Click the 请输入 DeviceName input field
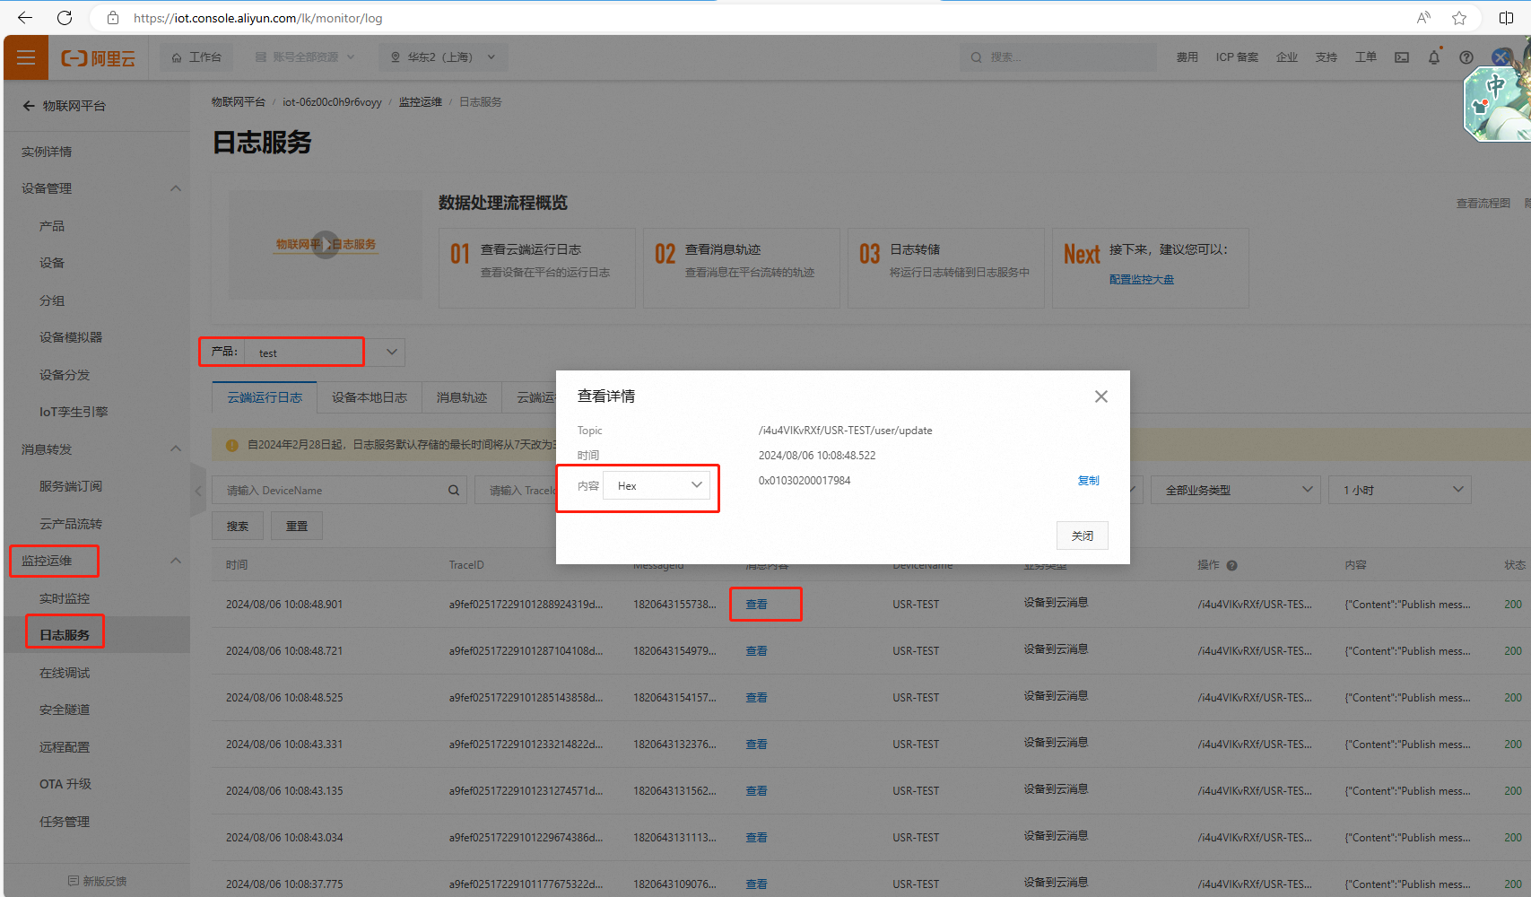The image size is (1531, 897). (x=332, y=491)
